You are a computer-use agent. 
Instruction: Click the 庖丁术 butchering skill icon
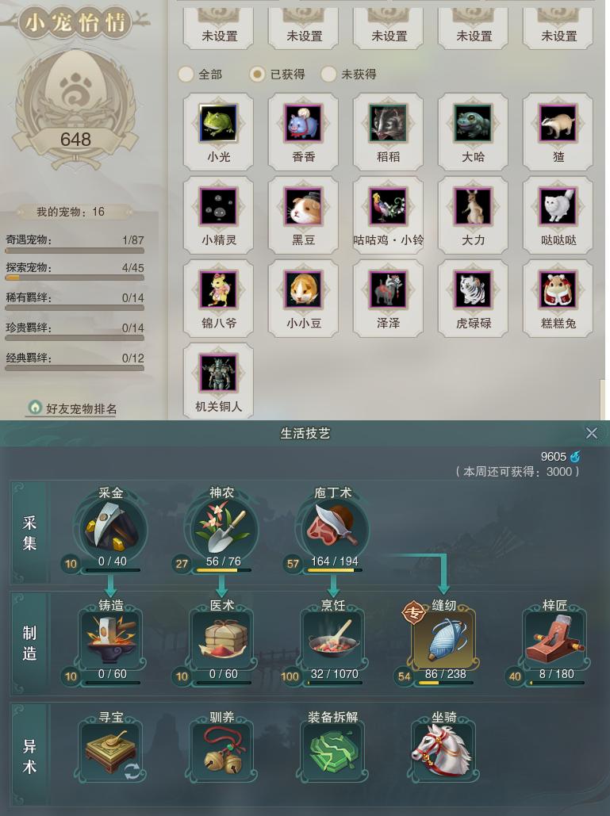333,530
